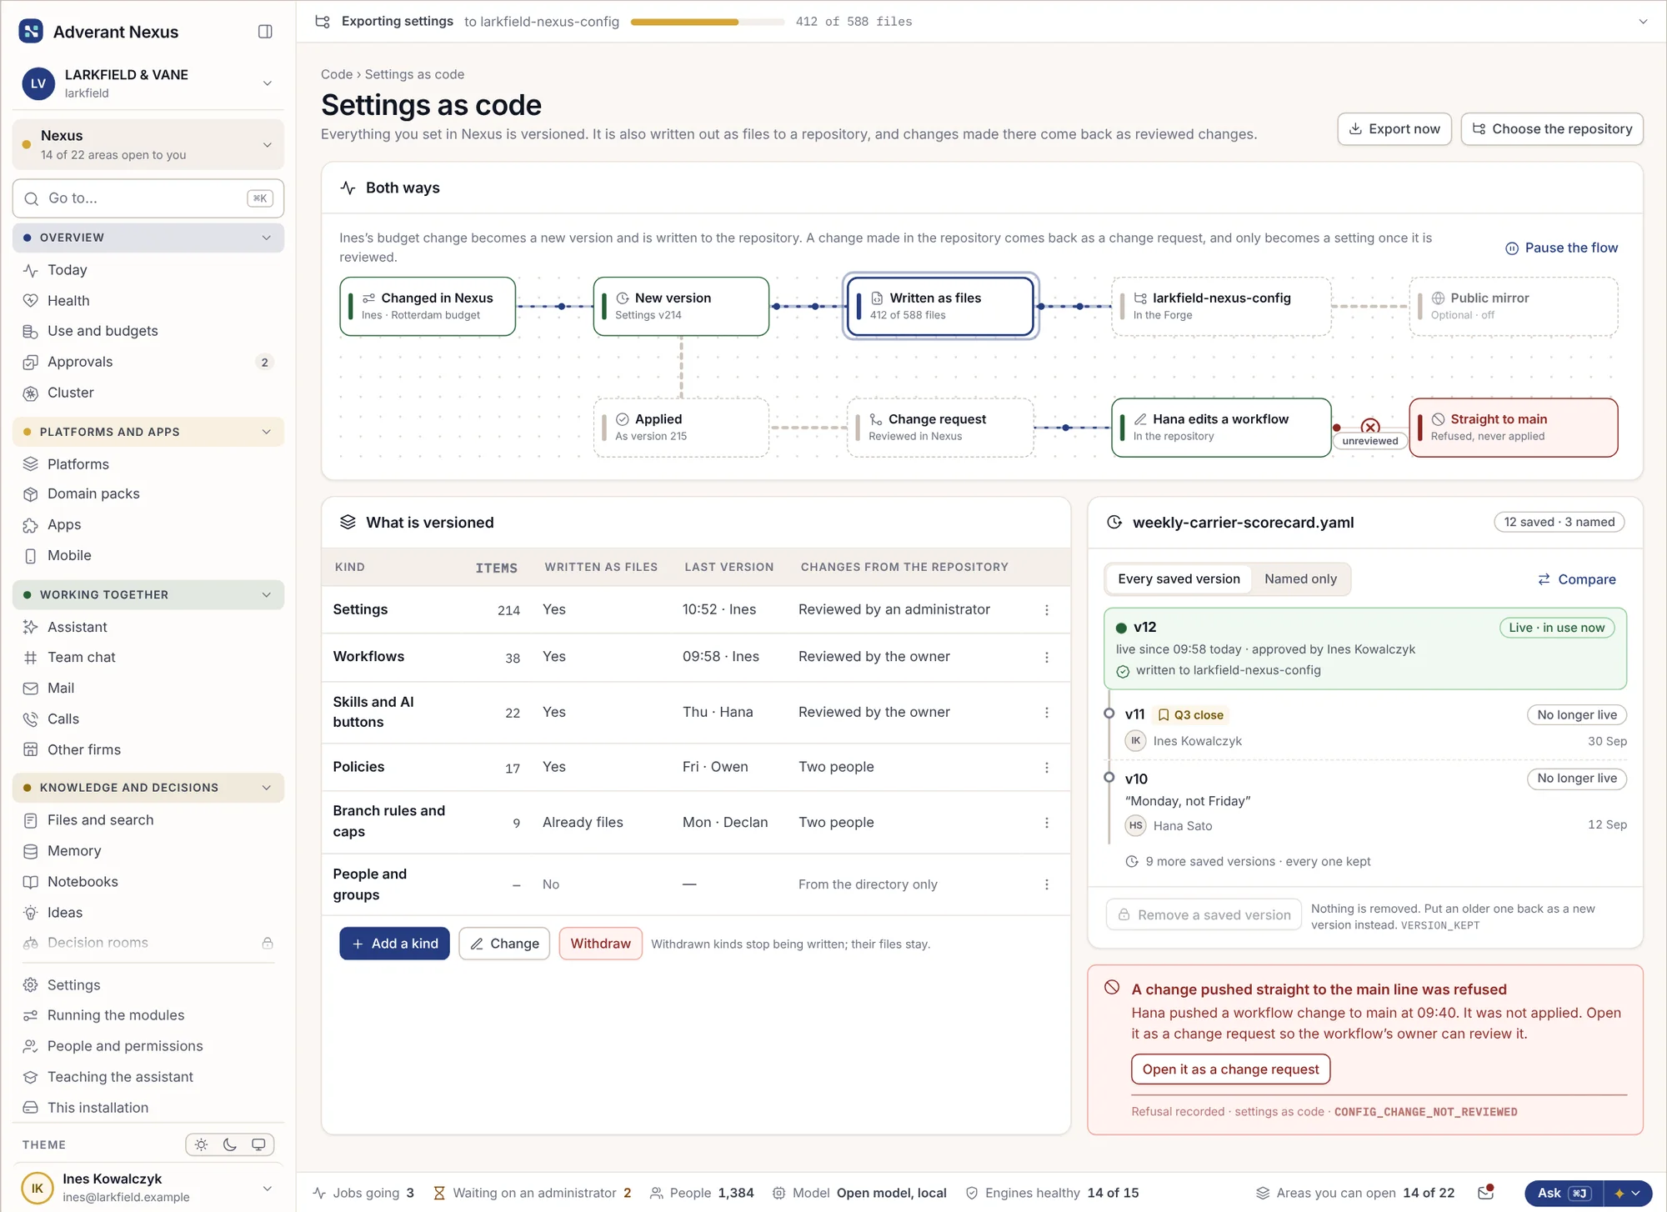This screenshot has width=1667, height=1212.
Task: Open the Ines Kowalczyk account menu
Action: [x=148, y=1187]
